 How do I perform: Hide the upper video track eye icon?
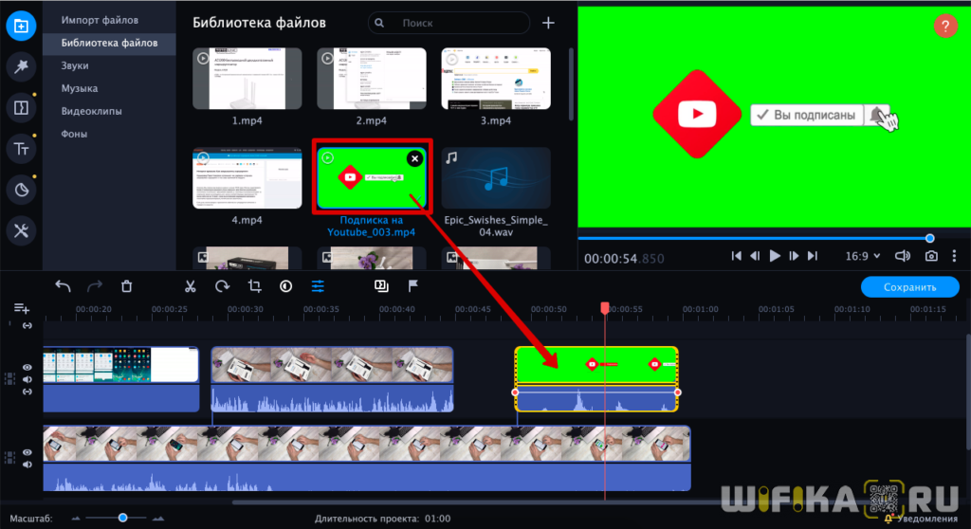[27, 367]
